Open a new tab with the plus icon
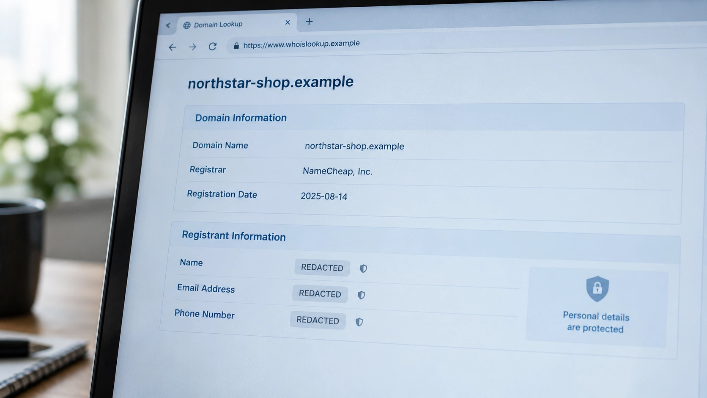The height and width of the screenshot is (398, 707). tap(309, 22)
